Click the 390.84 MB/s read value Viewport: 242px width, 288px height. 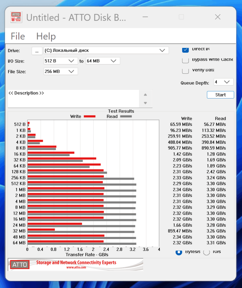214,142
